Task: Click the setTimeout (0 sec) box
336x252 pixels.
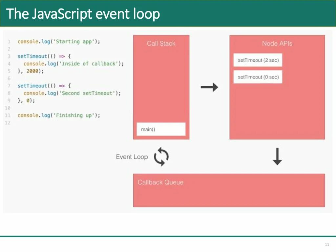Action: [x=258, y=77]
